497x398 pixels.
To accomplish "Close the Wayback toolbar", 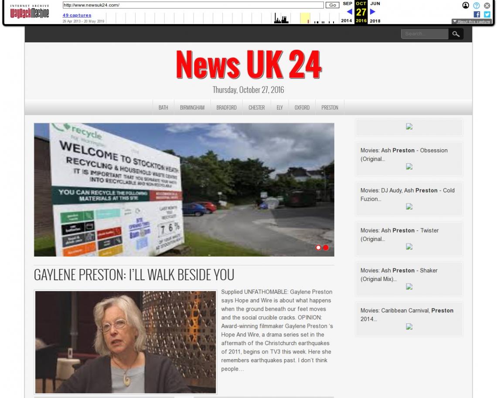I will 487,5.
